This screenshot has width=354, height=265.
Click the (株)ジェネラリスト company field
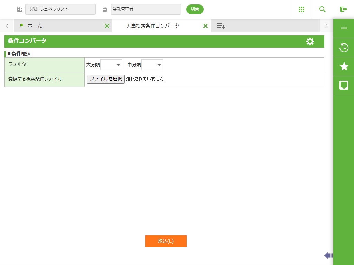tap(60, 9)
